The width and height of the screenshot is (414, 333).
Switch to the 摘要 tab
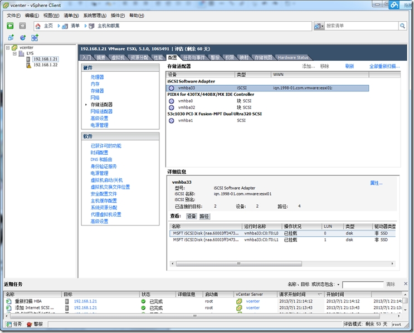pyautogui.click(x=101, y=57)
